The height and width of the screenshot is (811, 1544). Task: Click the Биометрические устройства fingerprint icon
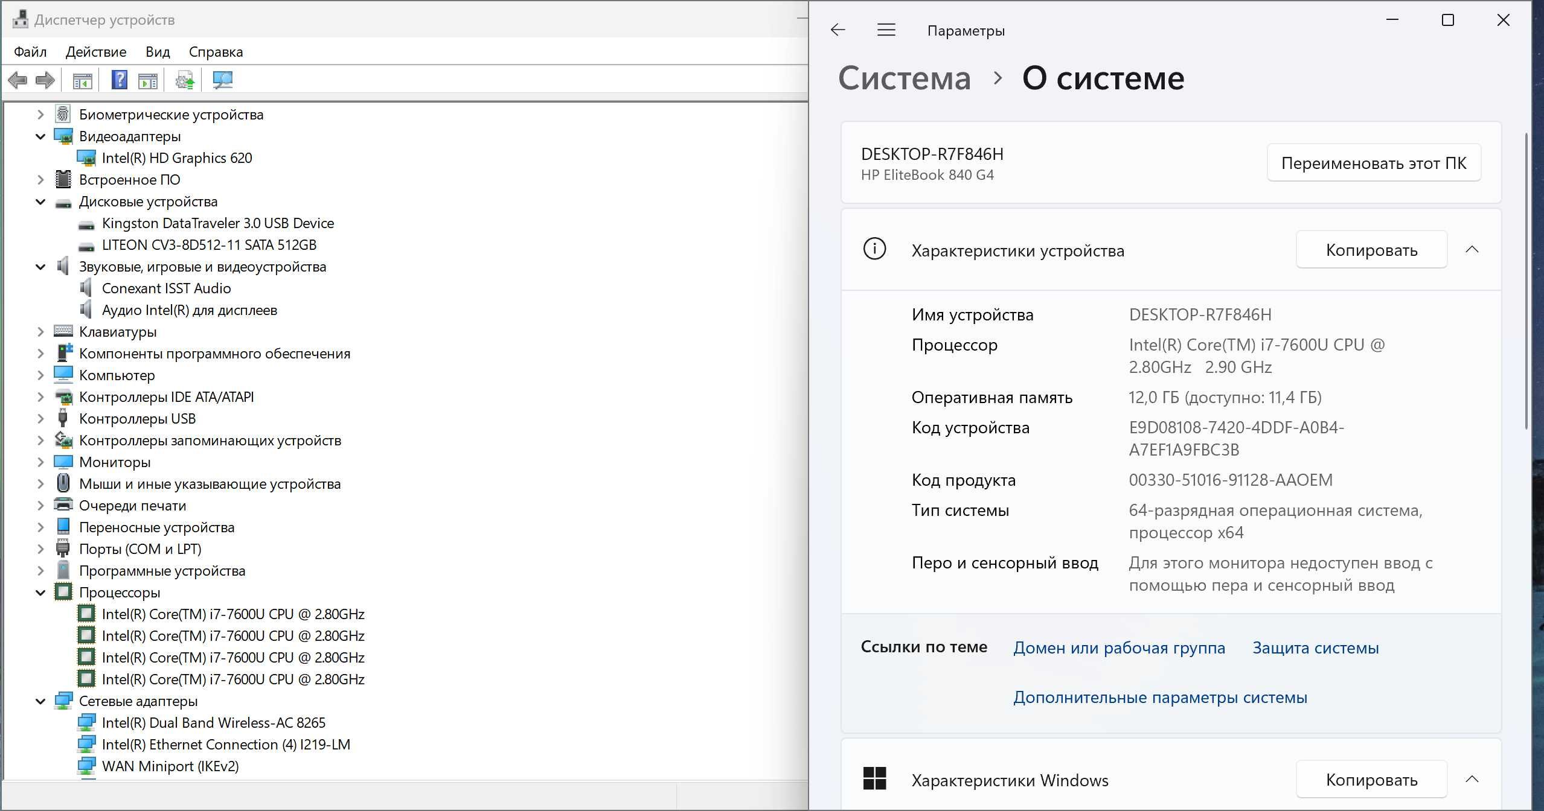(63, 114)
